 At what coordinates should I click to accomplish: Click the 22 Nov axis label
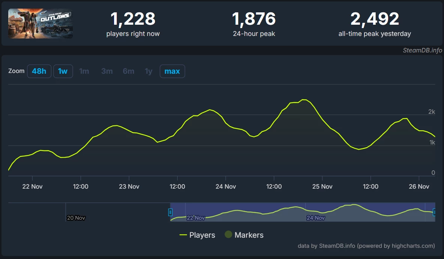click(32, 186)
